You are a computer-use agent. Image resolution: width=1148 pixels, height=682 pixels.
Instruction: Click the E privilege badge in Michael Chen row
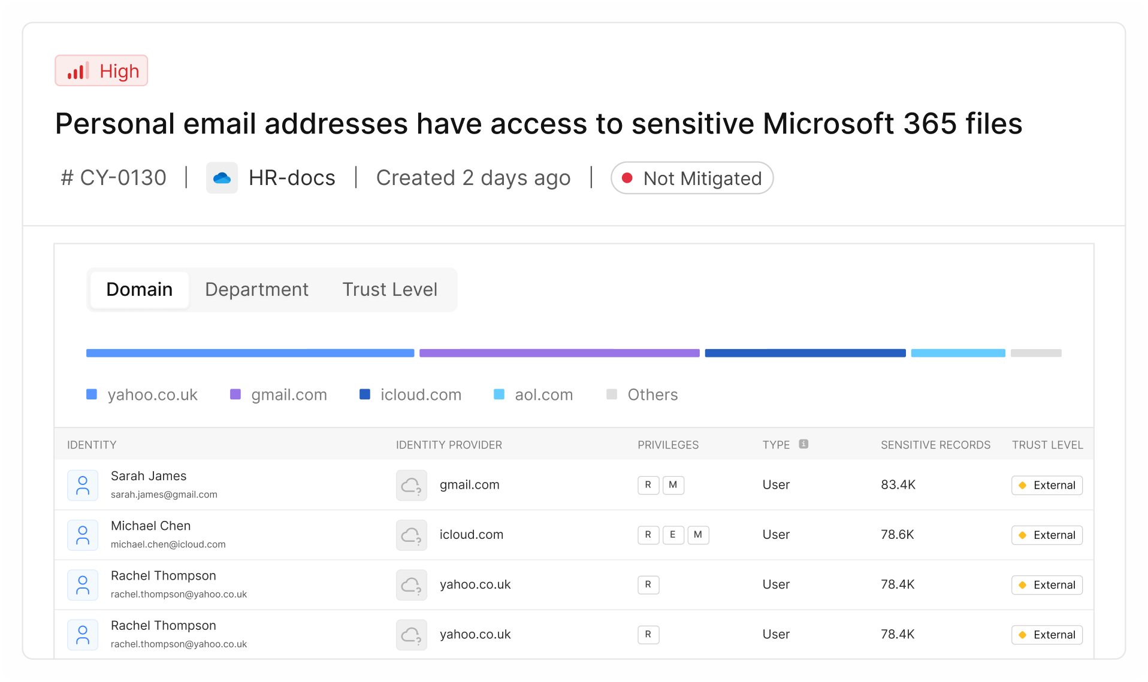coord(673,535)
